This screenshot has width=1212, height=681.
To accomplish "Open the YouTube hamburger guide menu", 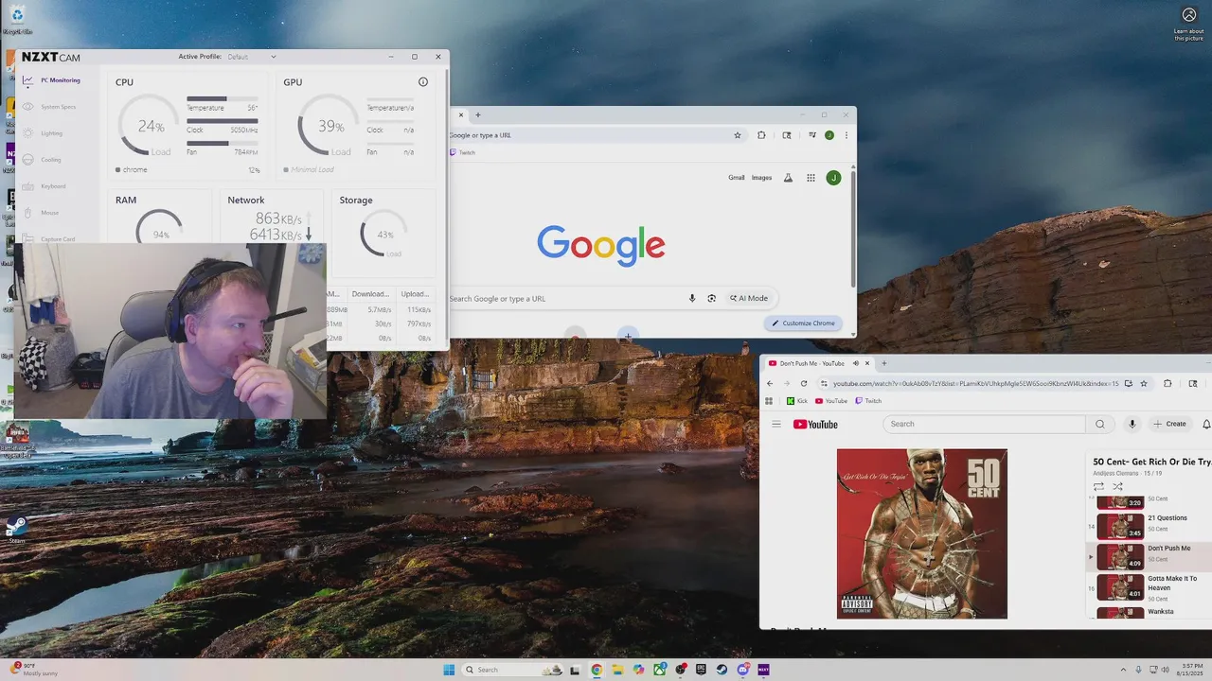I will [776, 424].
